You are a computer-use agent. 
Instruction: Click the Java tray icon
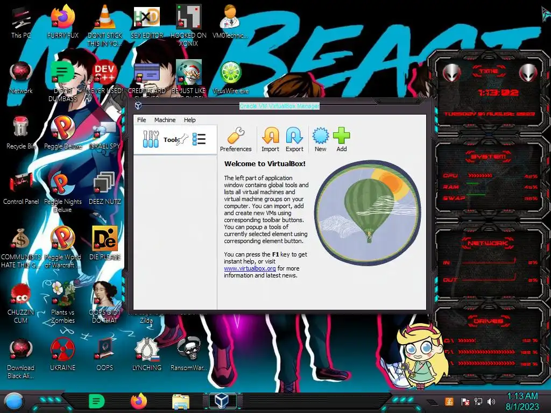tap(449, 401)
